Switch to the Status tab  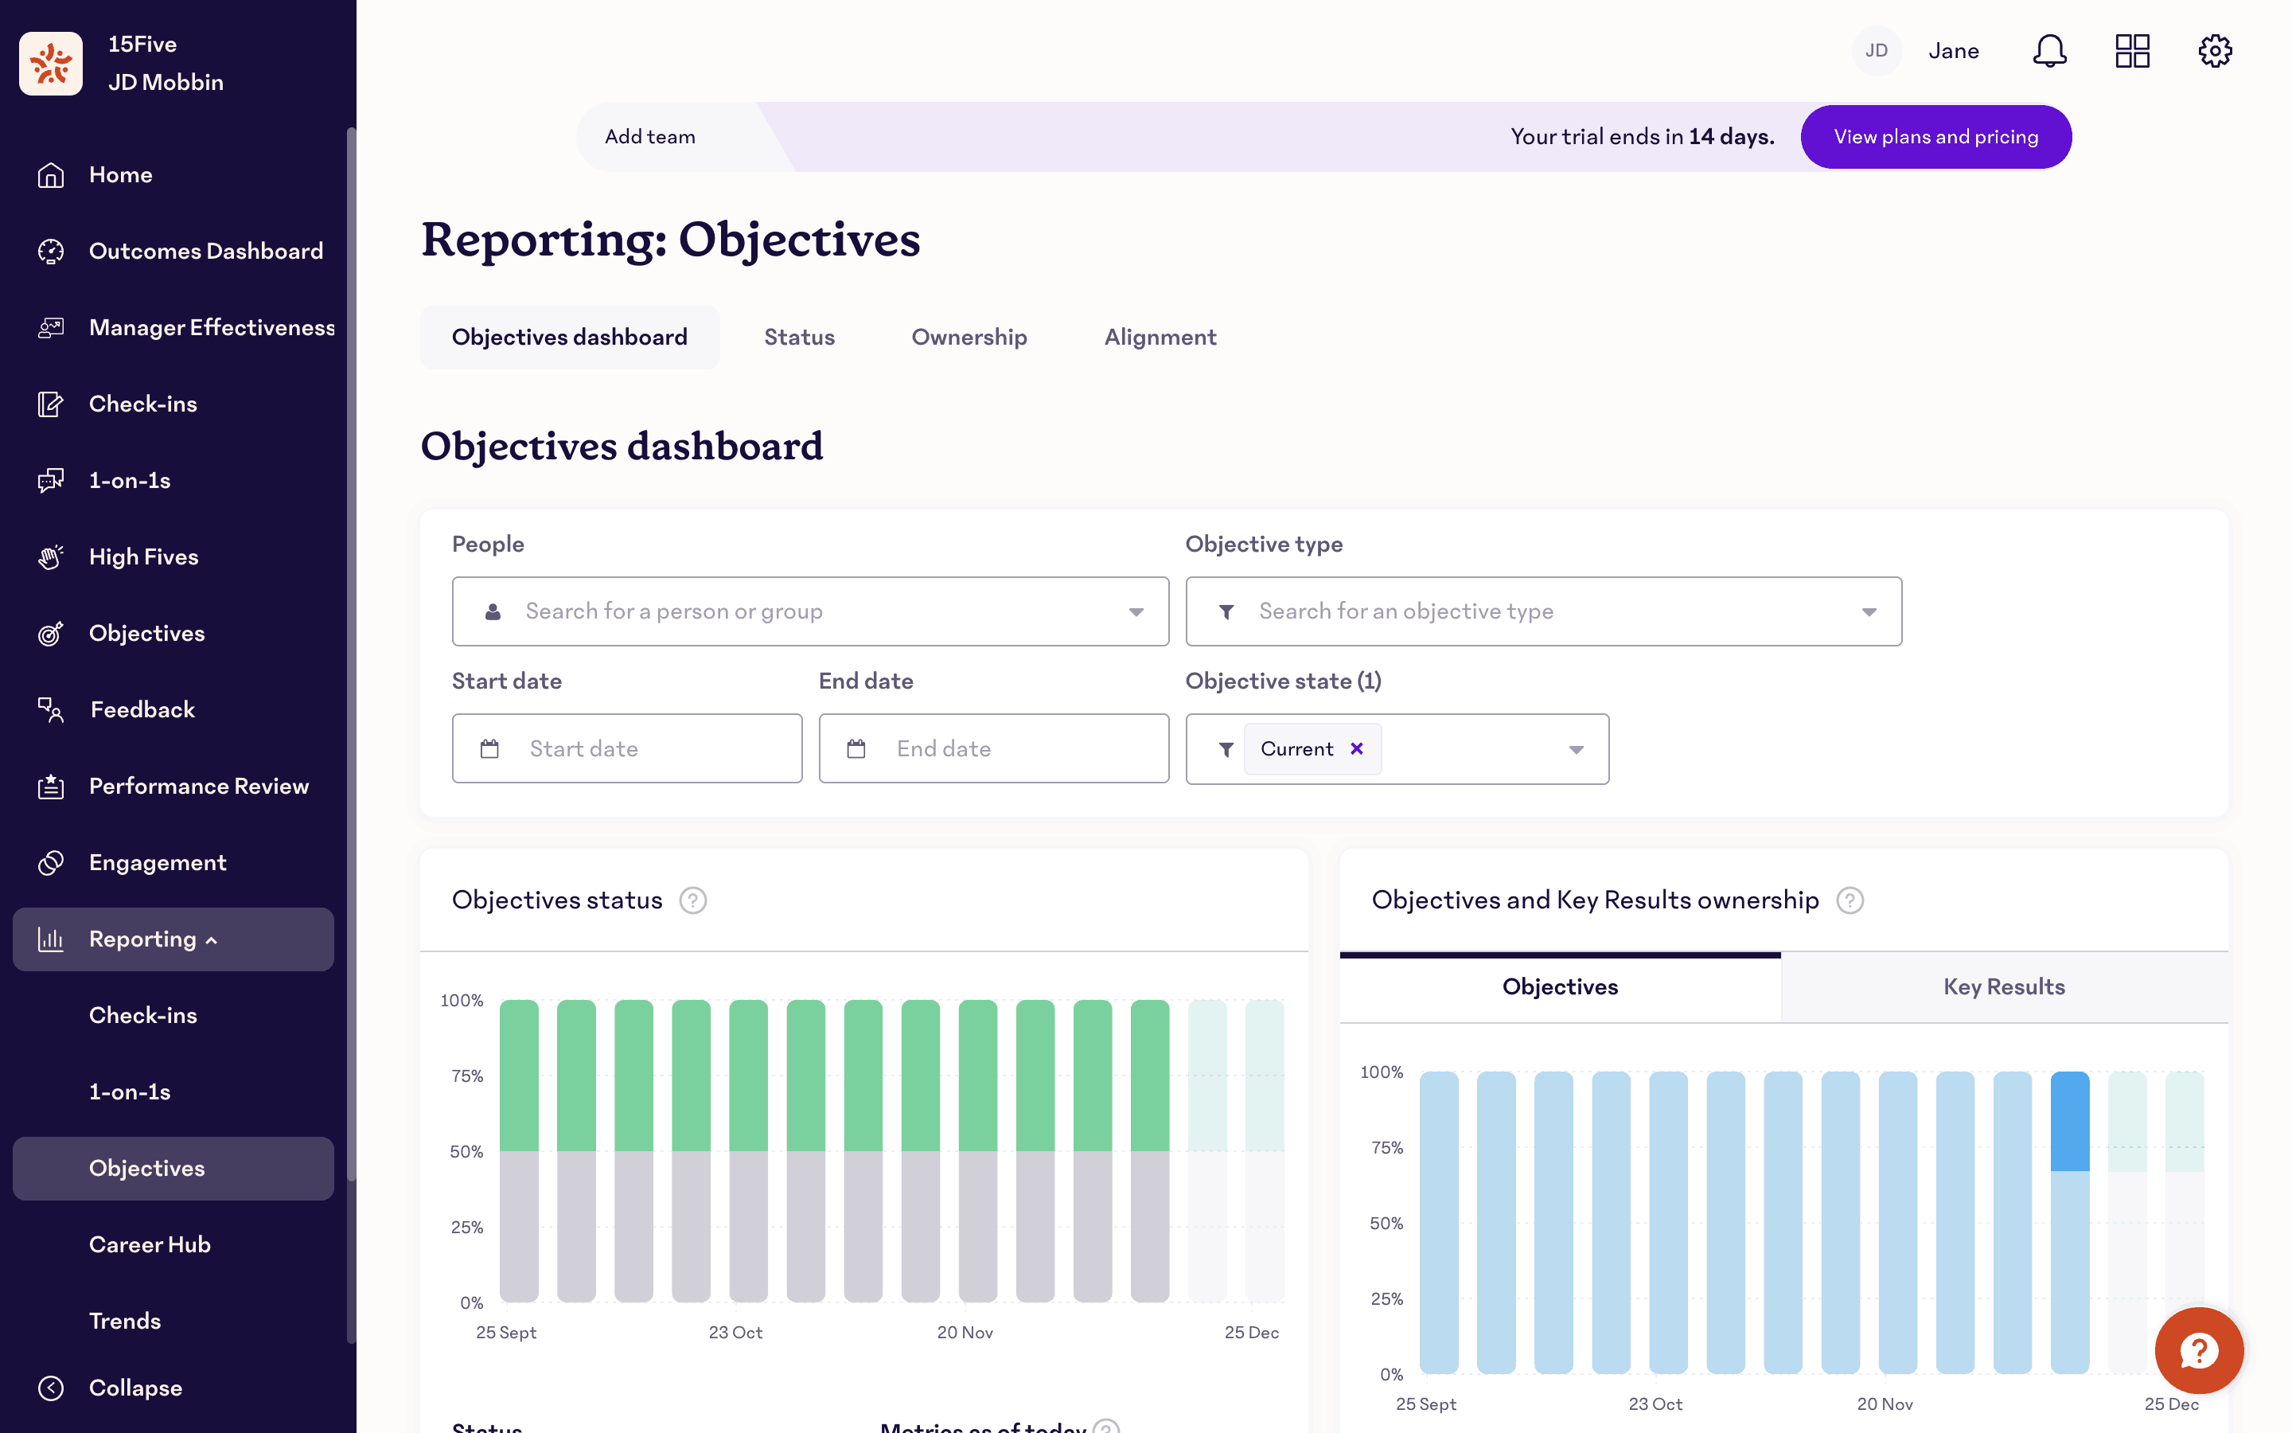coord(799,338)
